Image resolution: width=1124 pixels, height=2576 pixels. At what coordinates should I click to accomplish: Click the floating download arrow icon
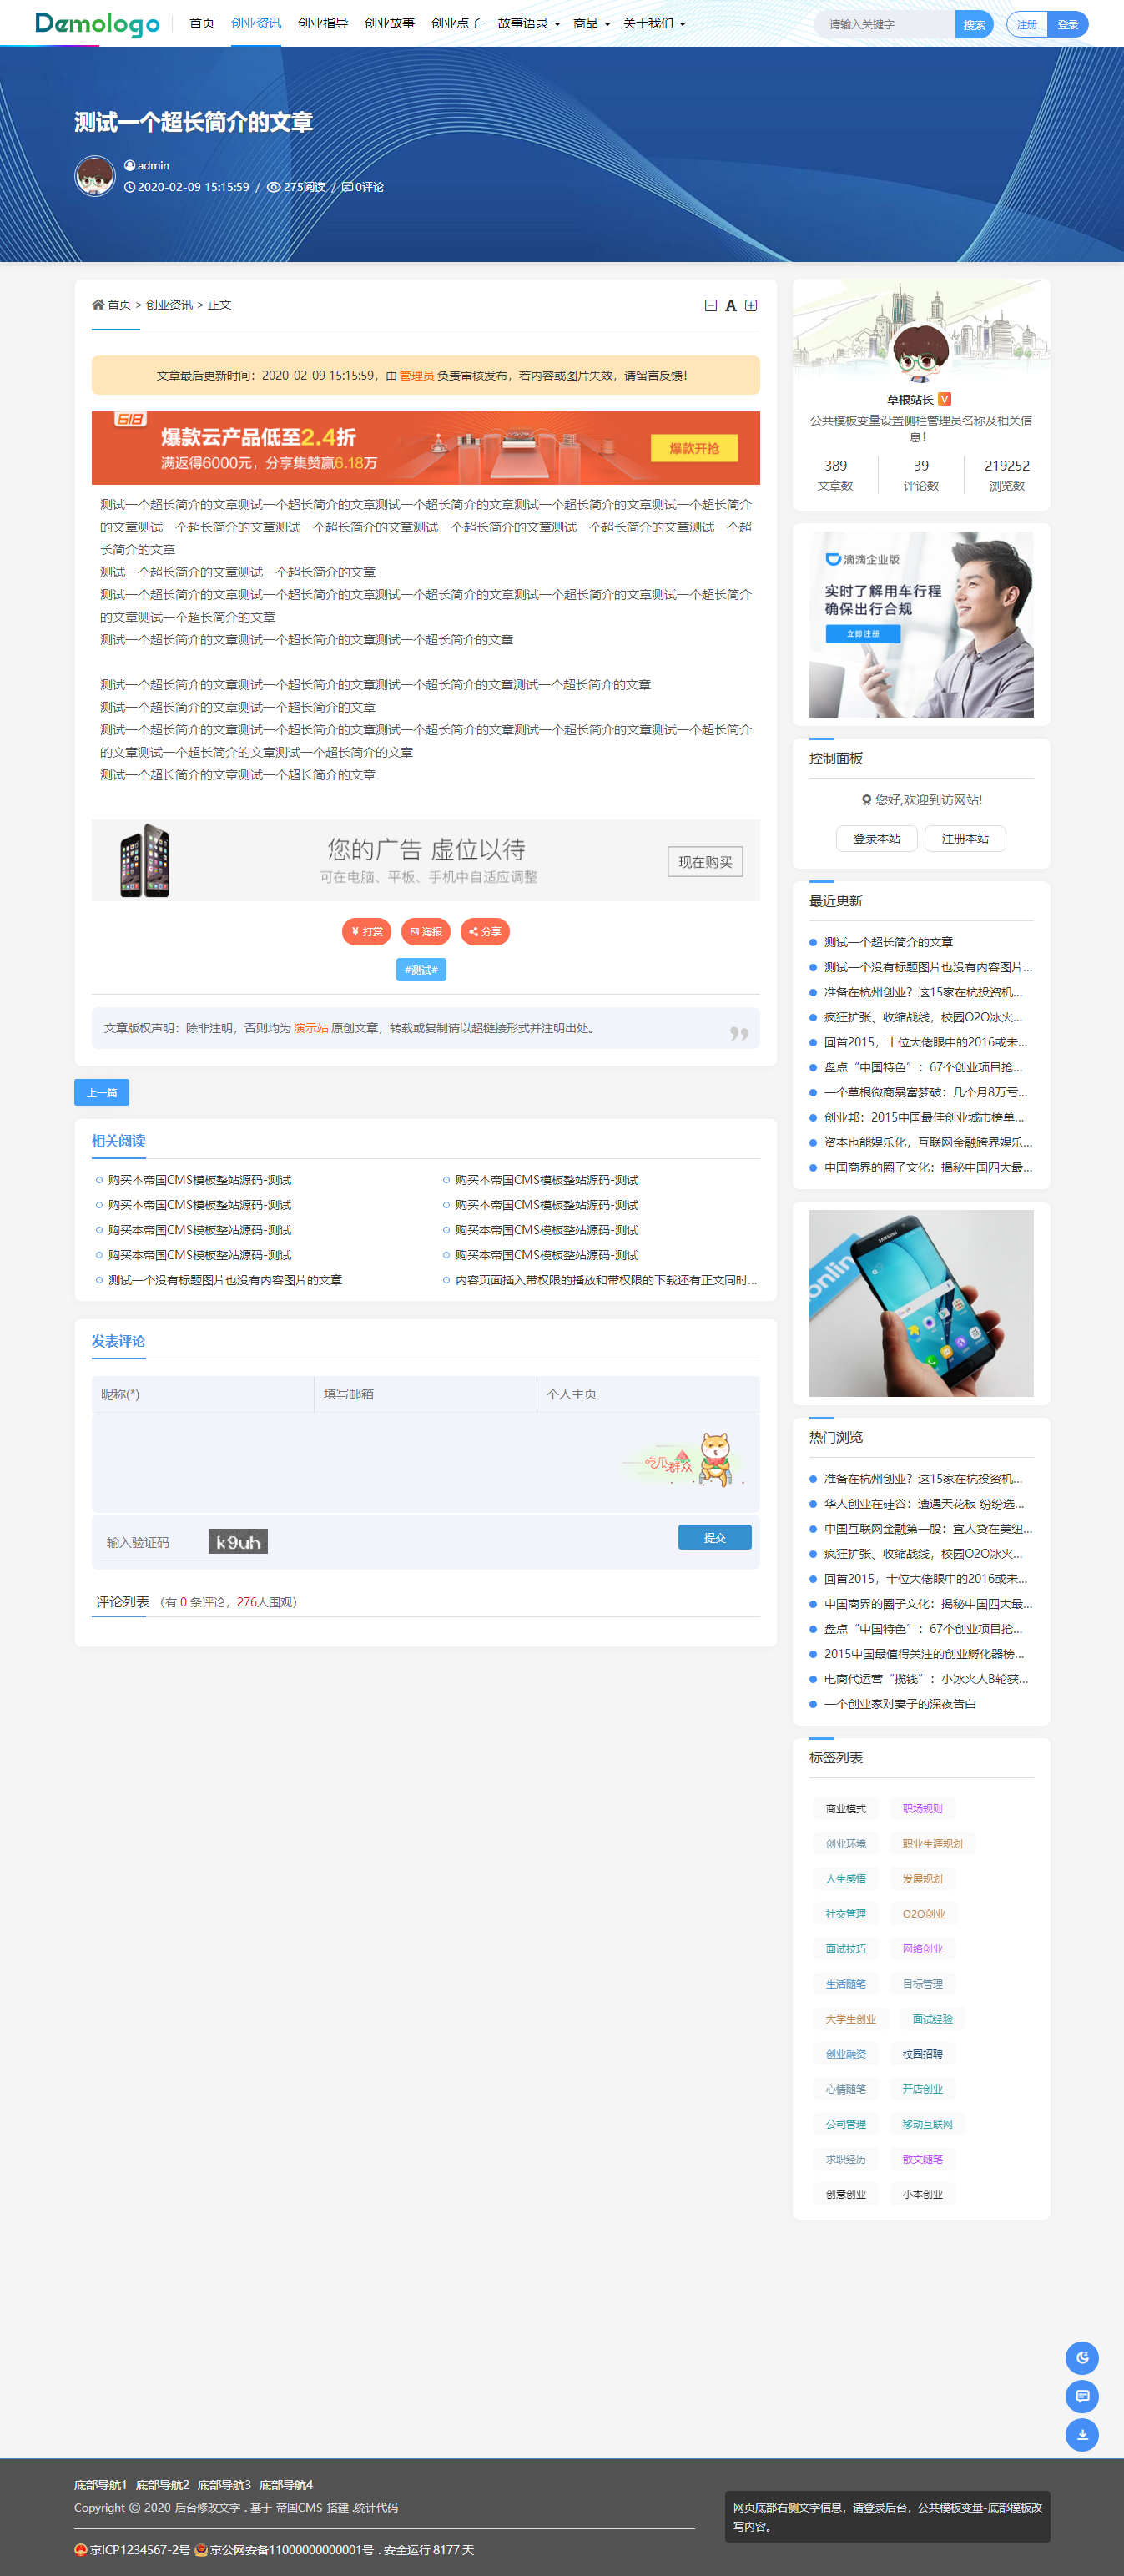(1082, 2434)
